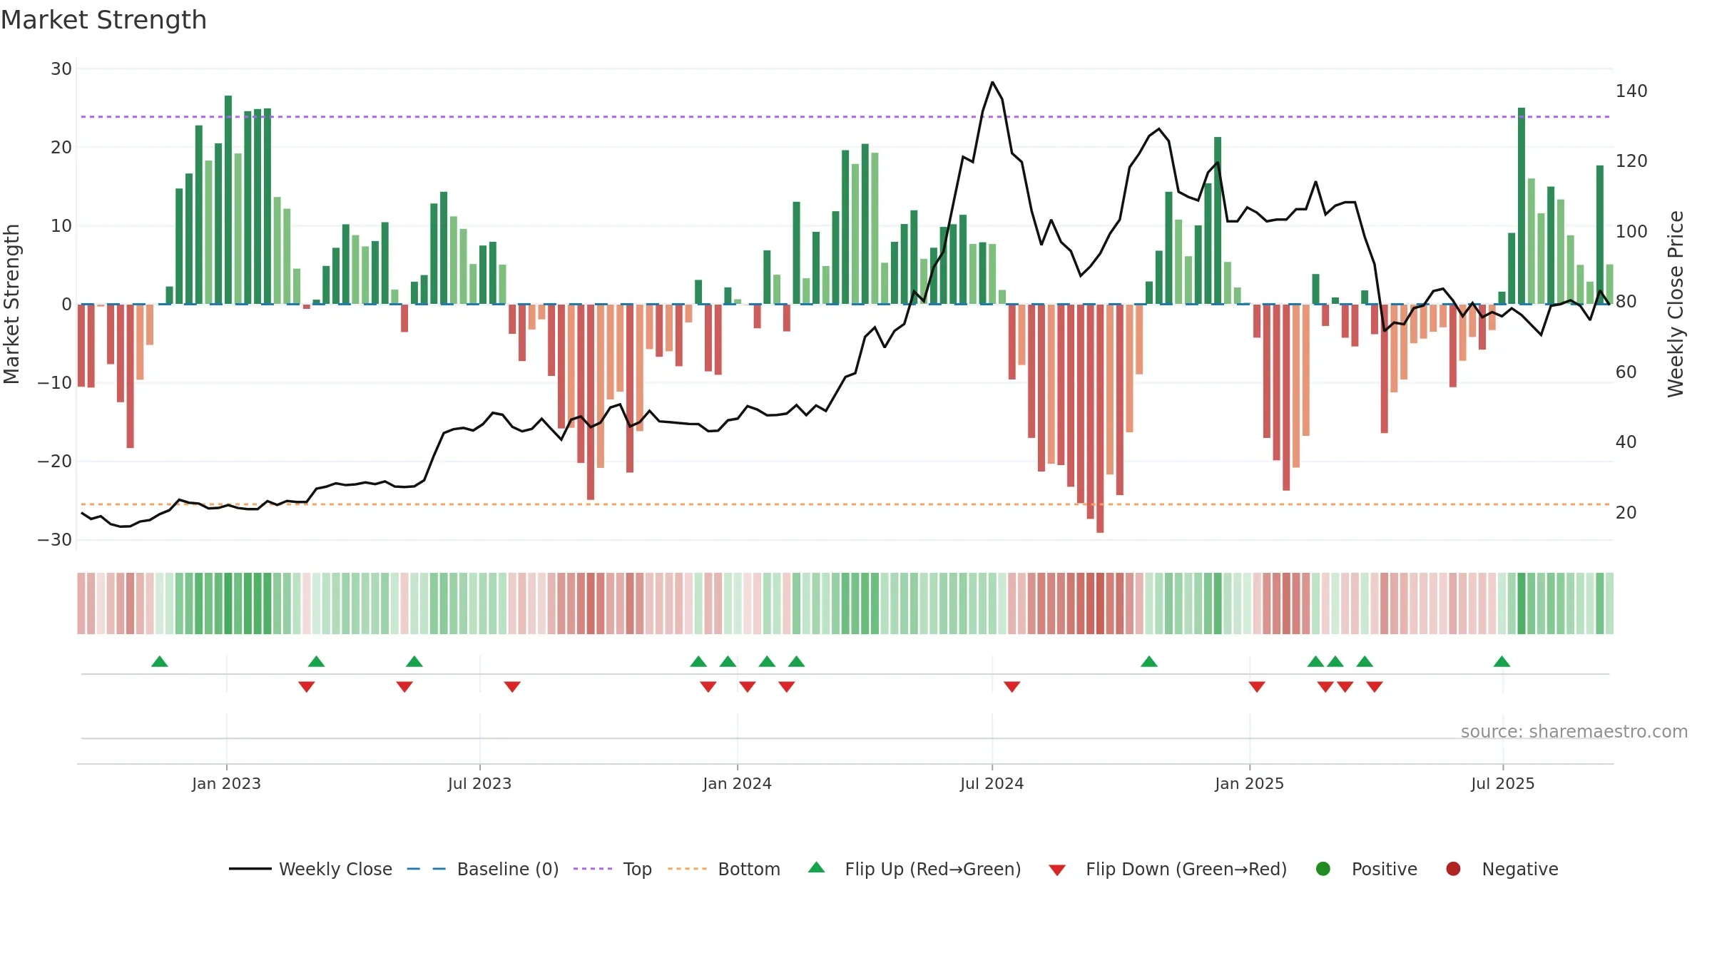Screen dimensions: 1712x963
Task: Click the right-axis tick label 40
Action: (x=1626, y=442)
